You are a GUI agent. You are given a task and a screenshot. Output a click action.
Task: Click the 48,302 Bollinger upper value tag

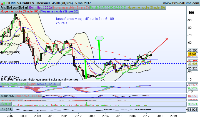coord(193,50)
